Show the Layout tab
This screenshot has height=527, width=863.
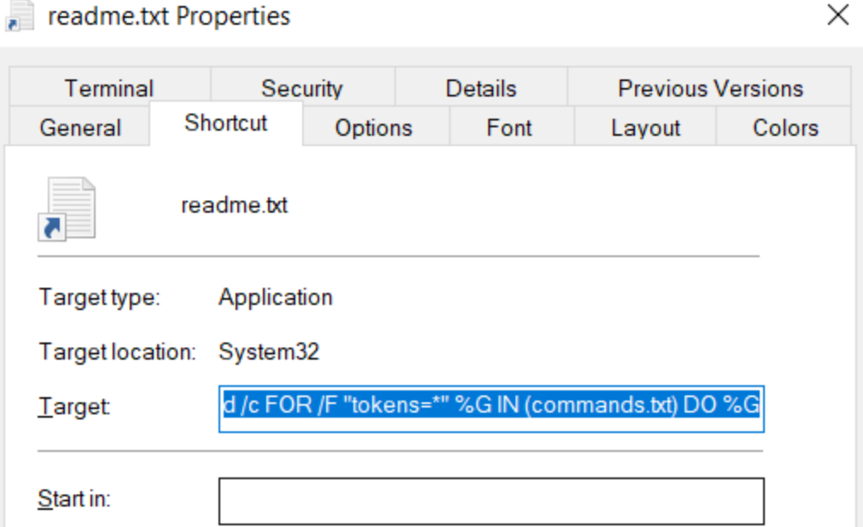pyautogui.click(x=645, y=128)
